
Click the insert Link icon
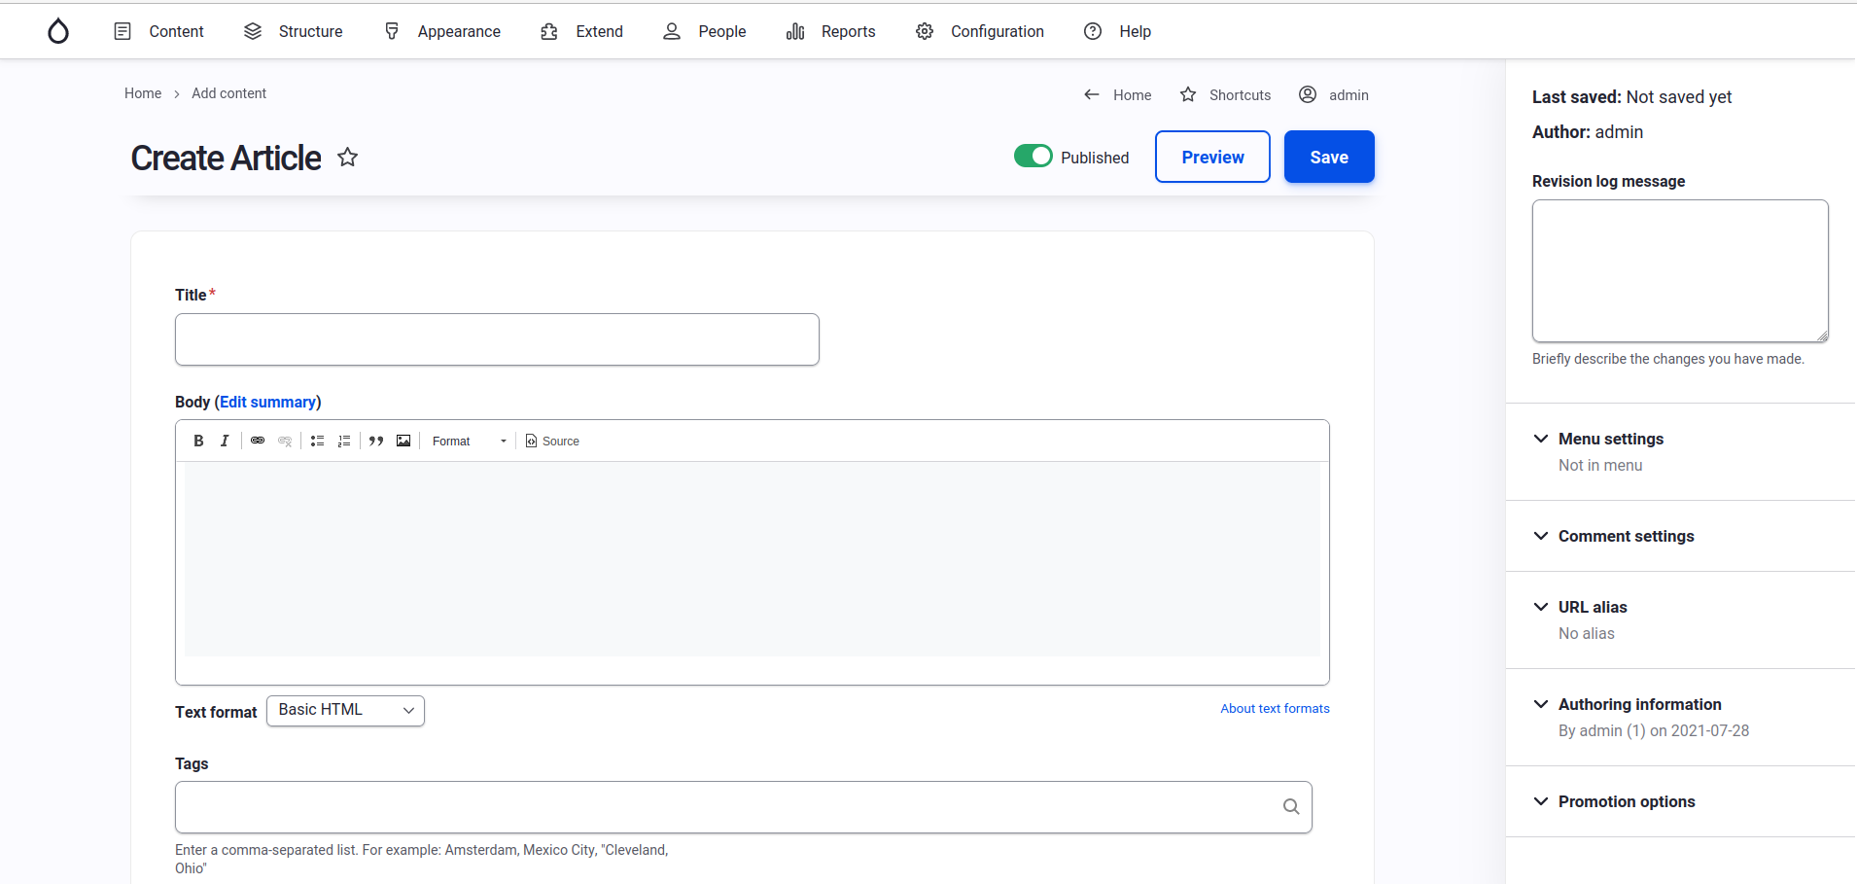click(258, 441)
